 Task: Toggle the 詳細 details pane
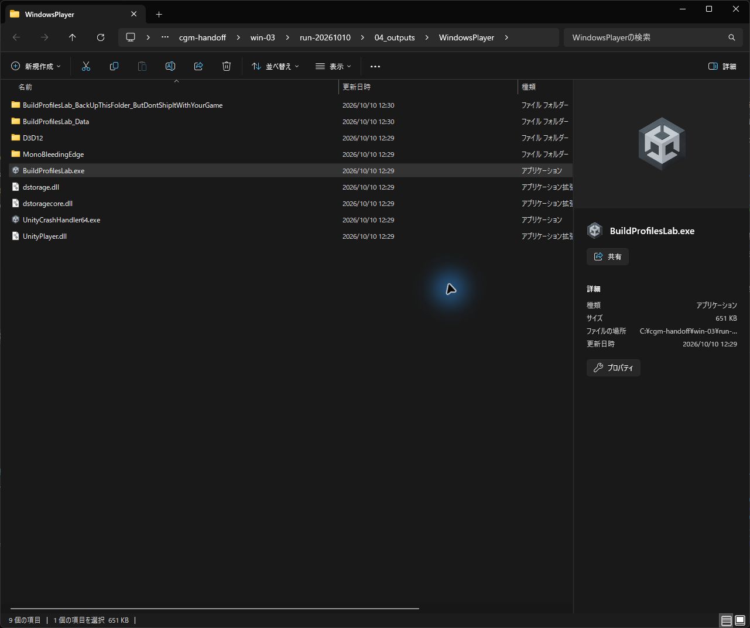pyautogui.click(x=722, y=66)
